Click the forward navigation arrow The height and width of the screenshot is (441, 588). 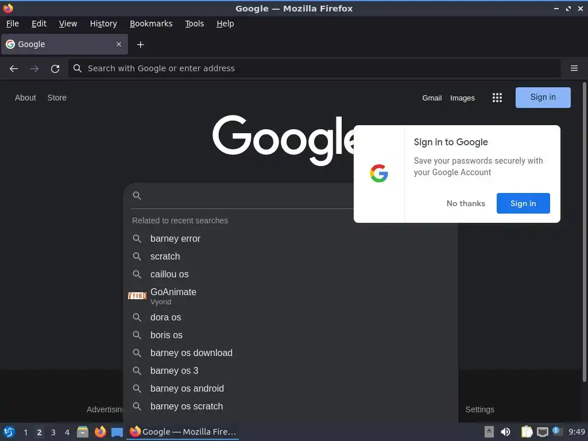(34, 69)
